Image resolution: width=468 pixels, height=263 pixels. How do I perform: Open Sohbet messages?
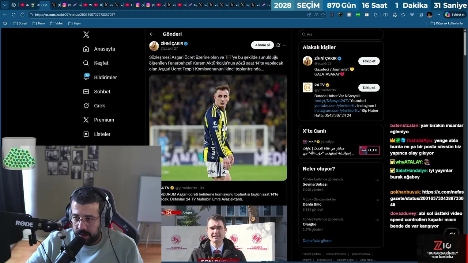pos(97,92)
